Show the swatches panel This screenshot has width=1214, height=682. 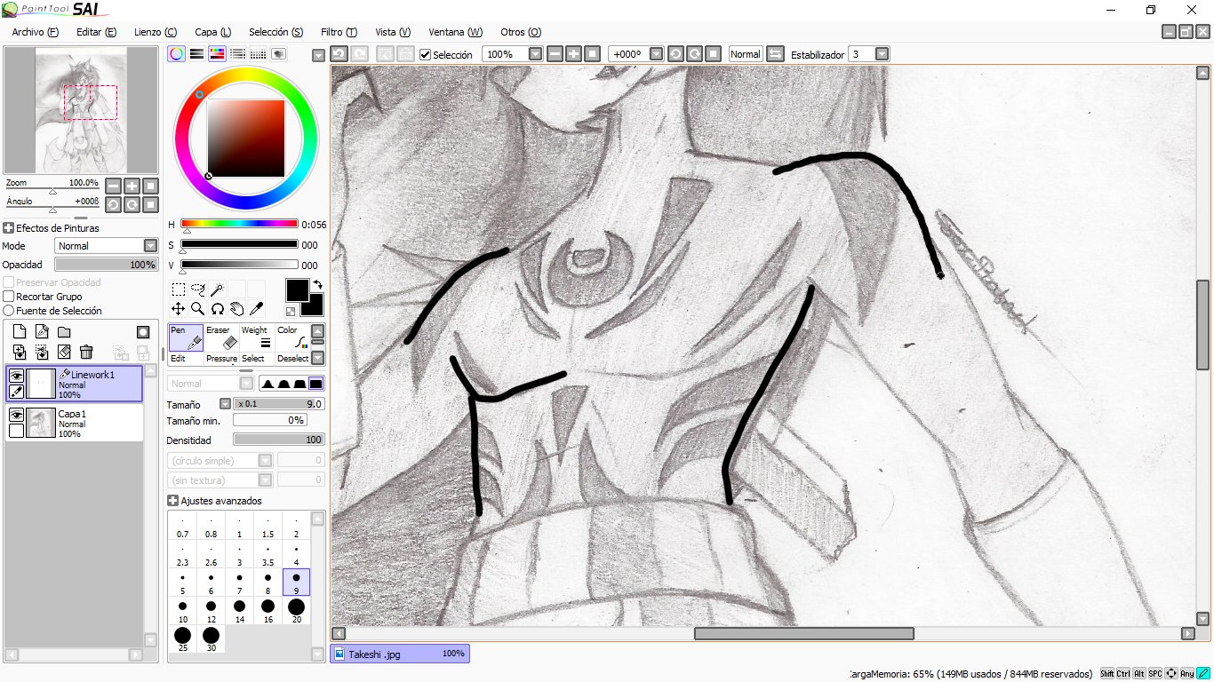pos(258,54)
